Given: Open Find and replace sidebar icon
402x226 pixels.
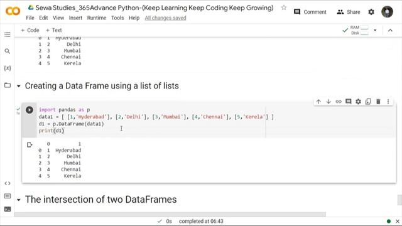Looking at the screenshot, I should 8,51.
